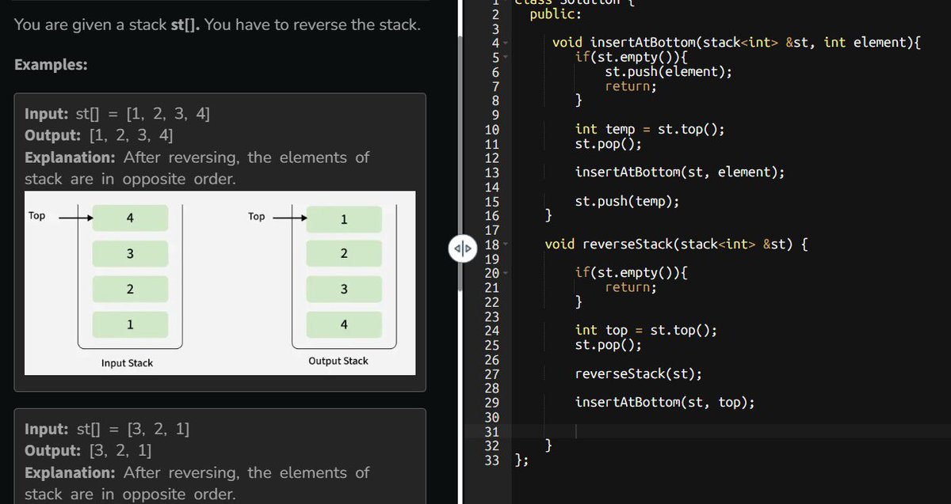Click 'insertAtBottom(st, top);' on line 29
The width and height of the screenshot is (951, 504).
pos(665,402)
